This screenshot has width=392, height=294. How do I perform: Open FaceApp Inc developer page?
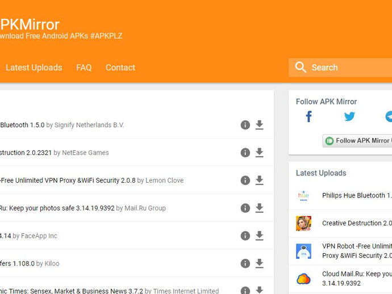click(x=39, y=236)
